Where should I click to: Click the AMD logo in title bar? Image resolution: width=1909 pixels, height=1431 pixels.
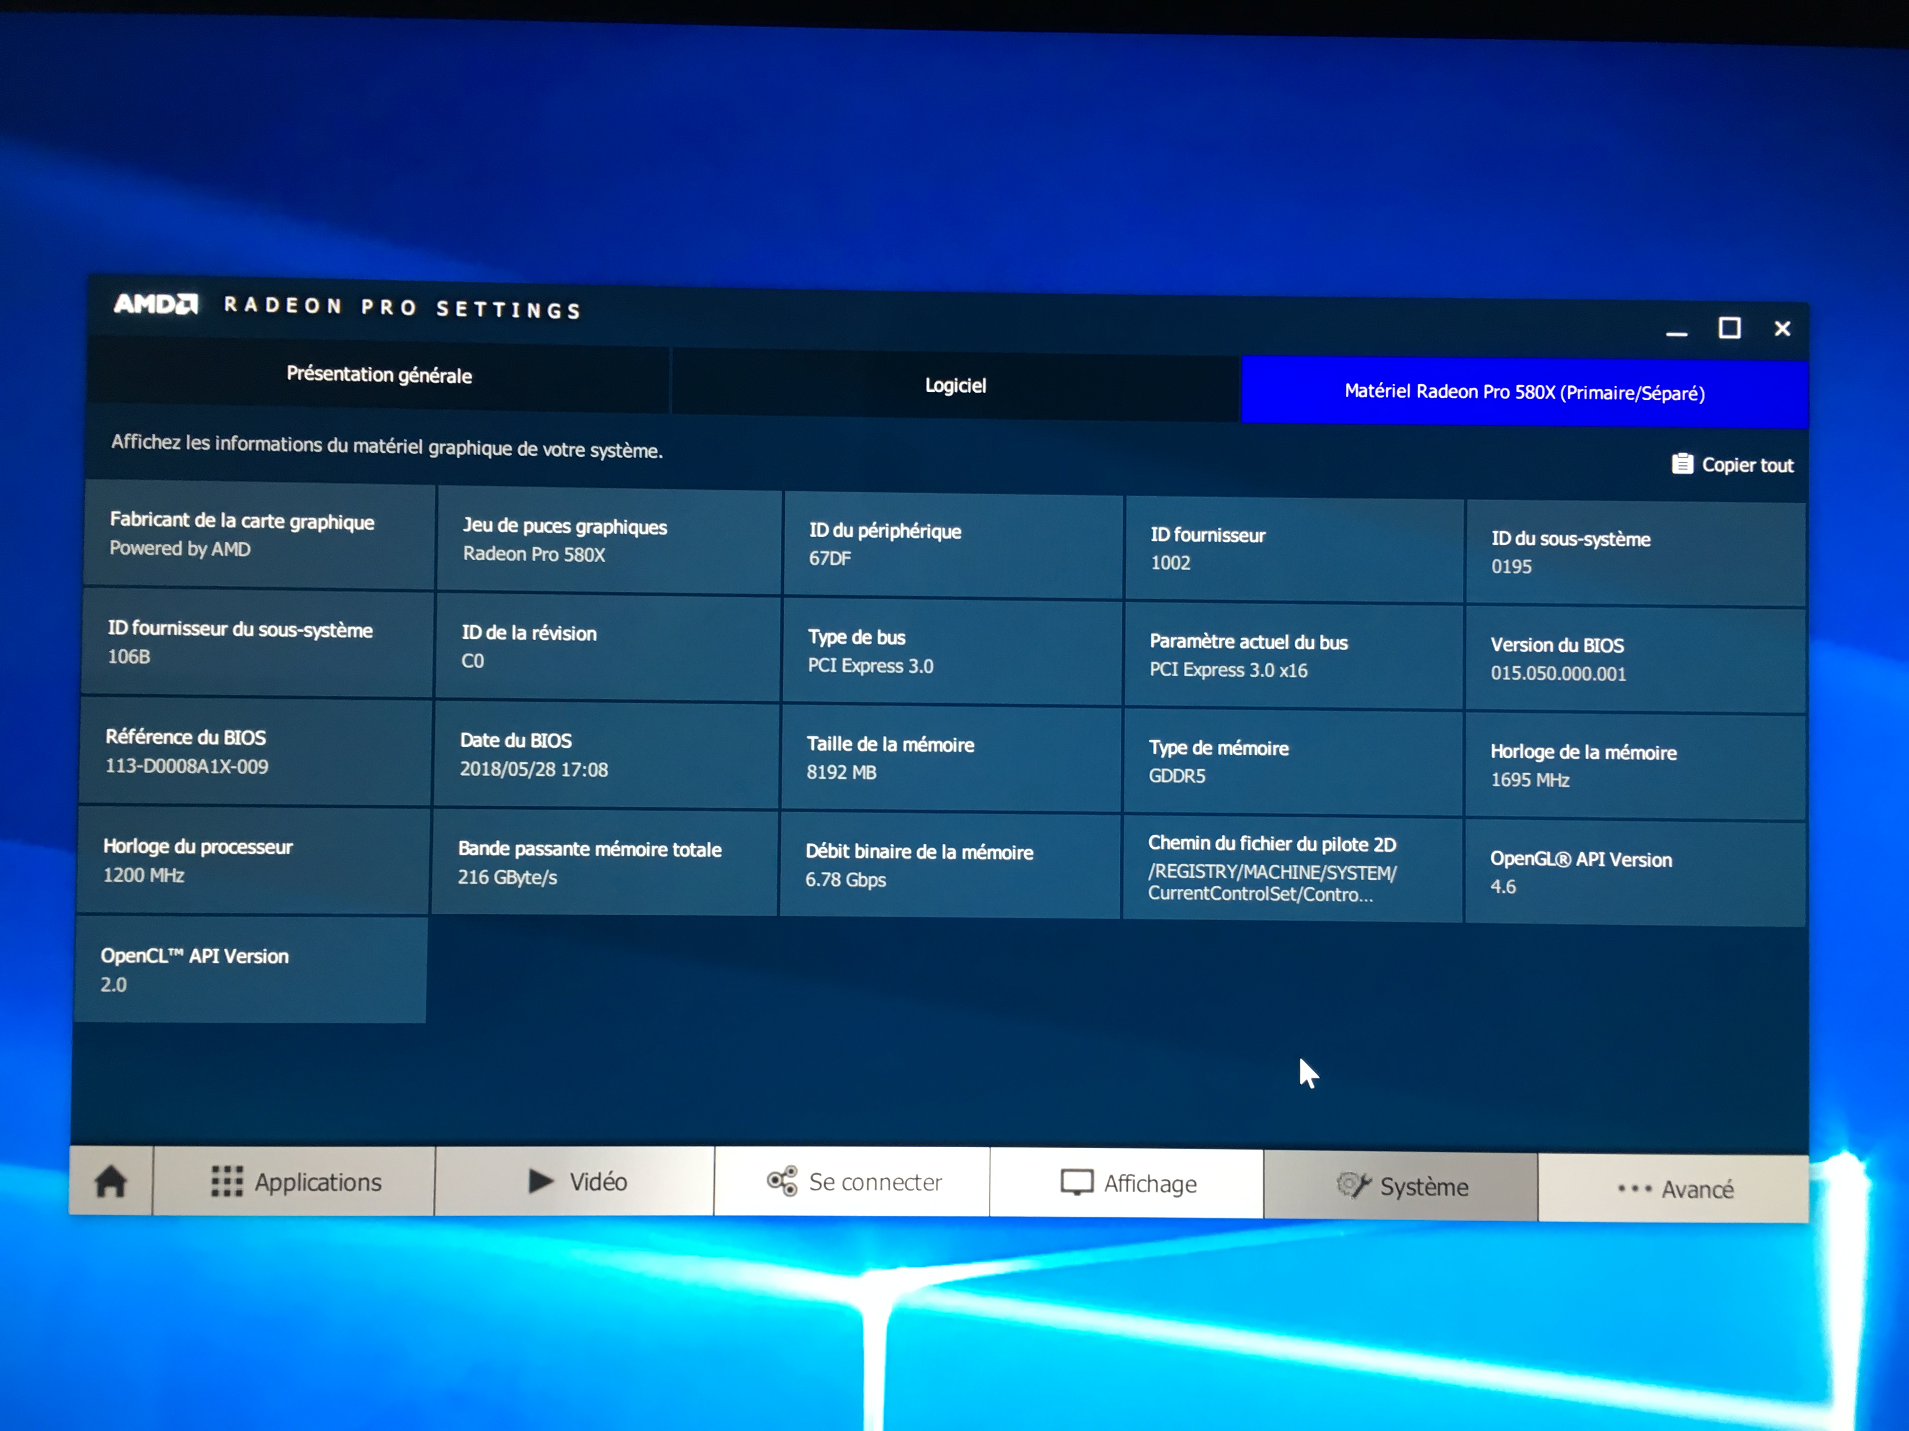coord(156,304)
